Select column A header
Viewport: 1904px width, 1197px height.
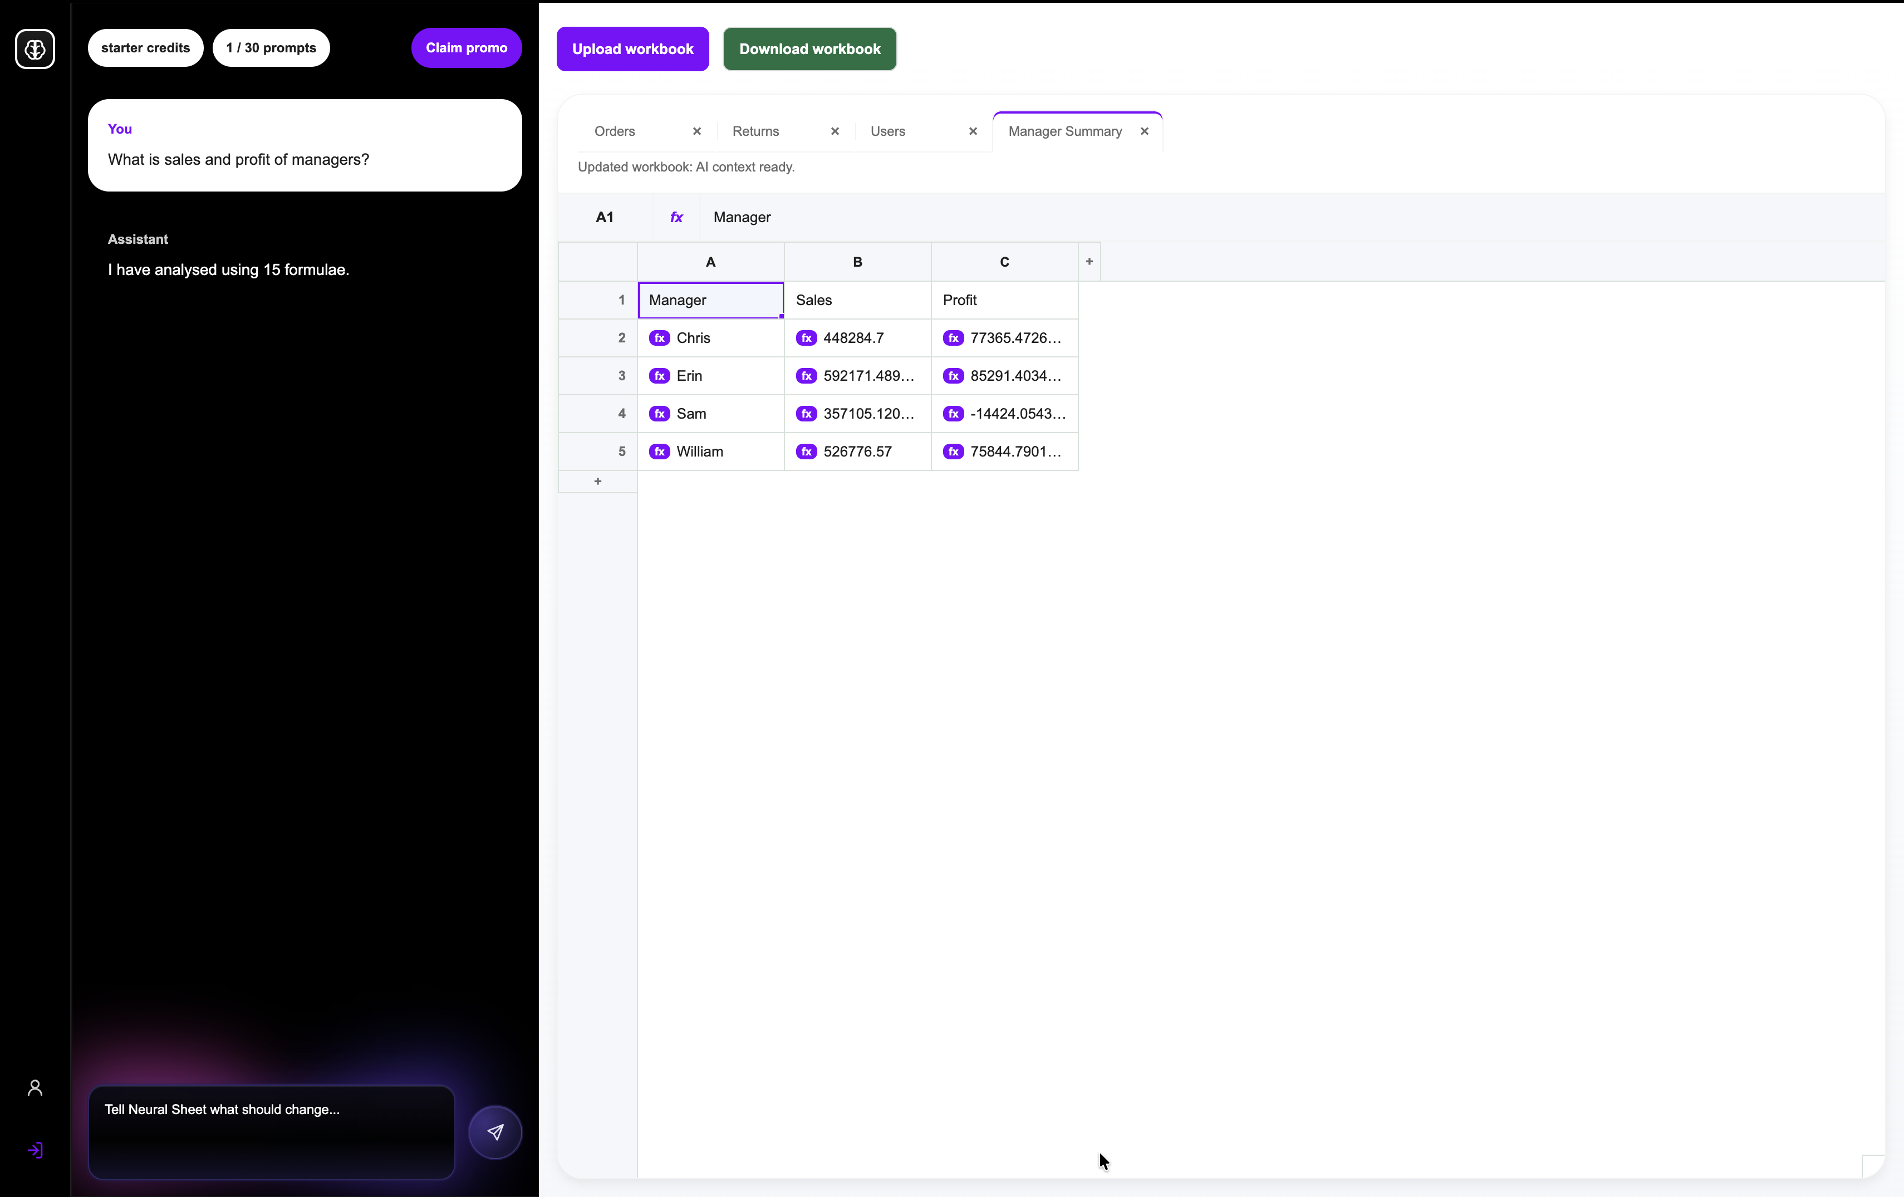pos(711,262)
